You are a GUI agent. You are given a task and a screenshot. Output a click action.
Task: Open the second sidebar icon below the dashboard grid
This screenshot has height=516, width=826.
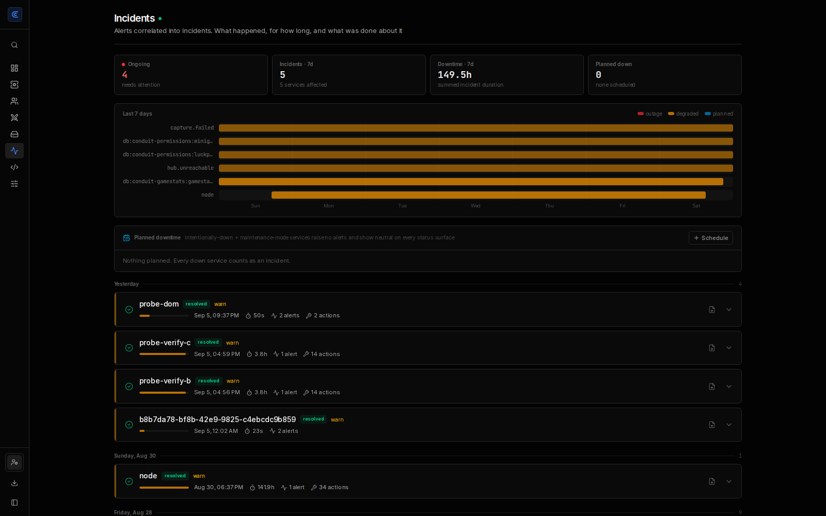click(14, 85)
